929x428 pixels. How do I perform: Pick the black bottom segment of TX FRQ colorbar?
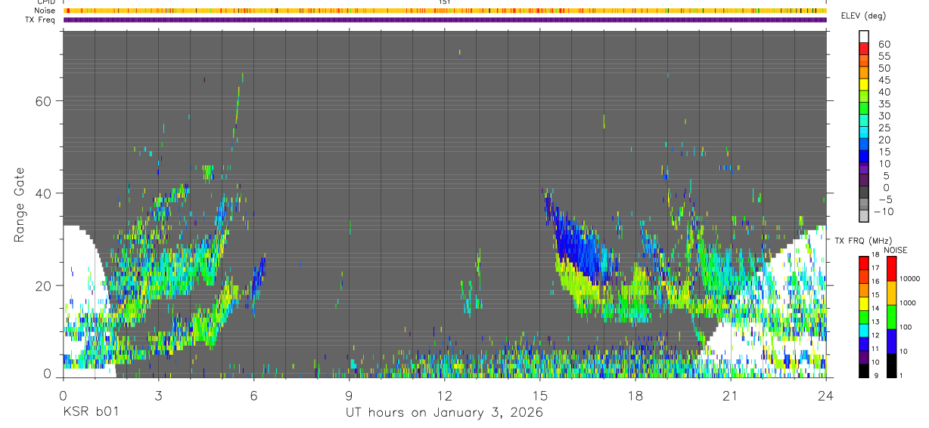tap(863, 371)
